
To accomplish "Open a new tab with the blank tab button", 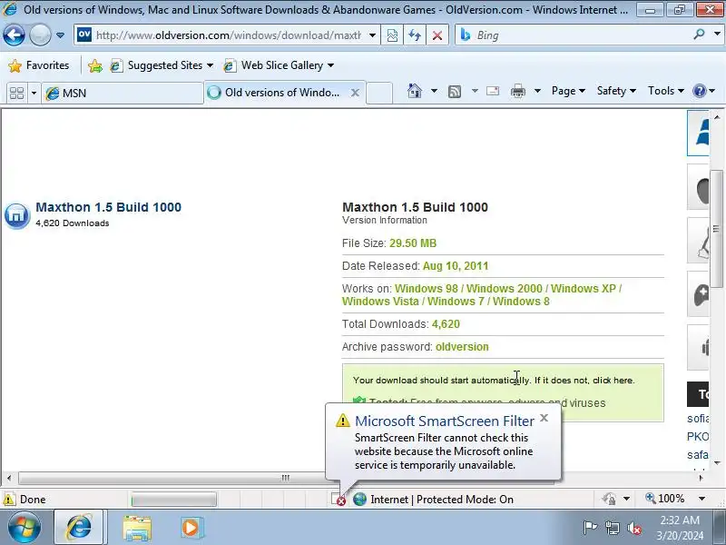I will (x=379, y=93).
